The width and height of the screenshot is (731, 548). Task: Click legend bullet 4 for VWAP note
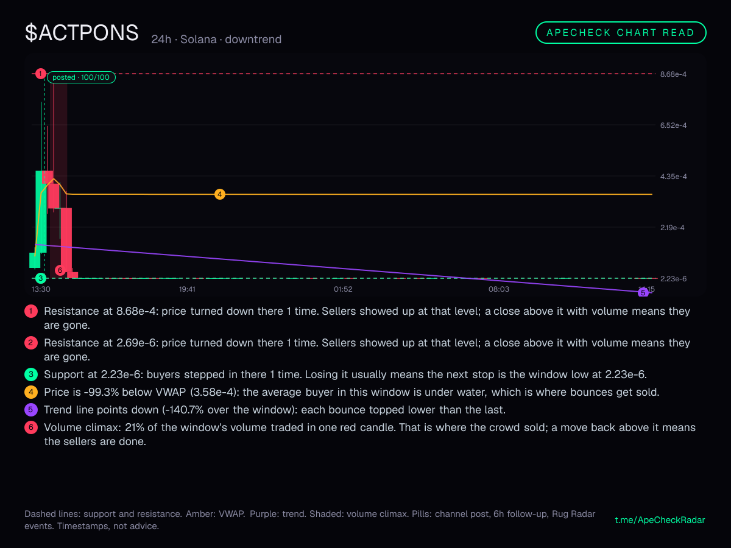click(30, 393)
